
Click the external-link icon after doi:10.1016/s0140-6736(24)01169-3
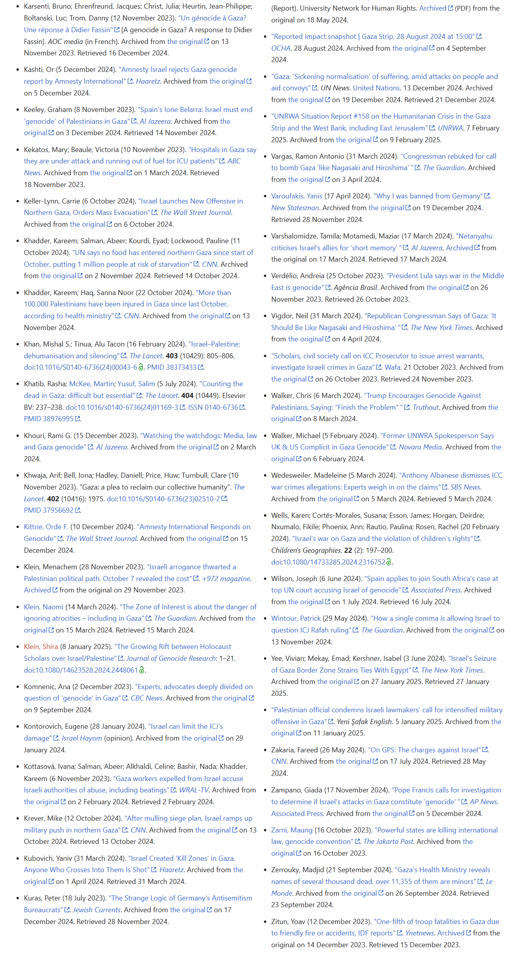(x=182, y=407)
